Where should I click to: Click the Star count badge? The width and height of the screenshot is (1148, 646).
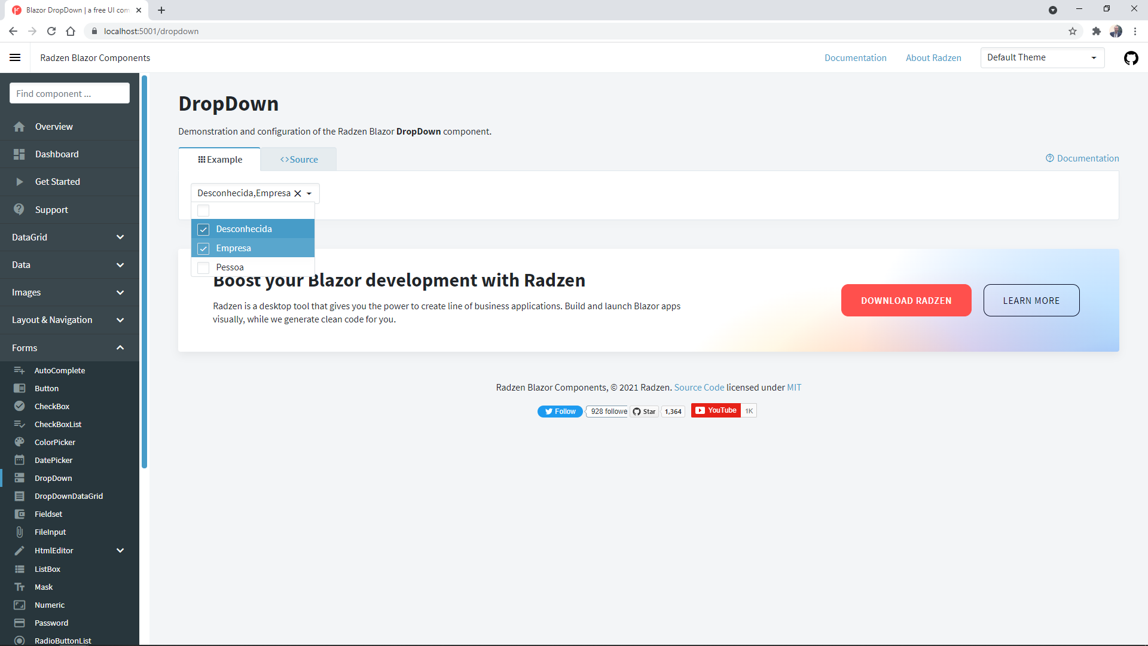(x=673, y=412)
